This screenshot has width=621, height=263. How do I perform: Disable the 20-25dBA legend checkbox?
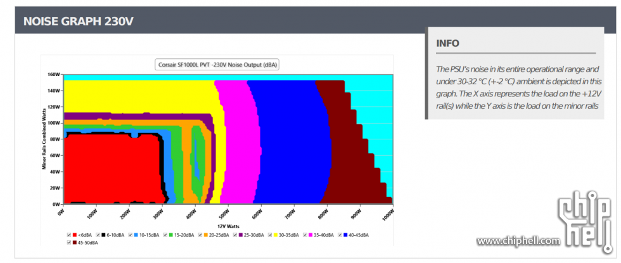pyautogui.click(x=200, y=235)
